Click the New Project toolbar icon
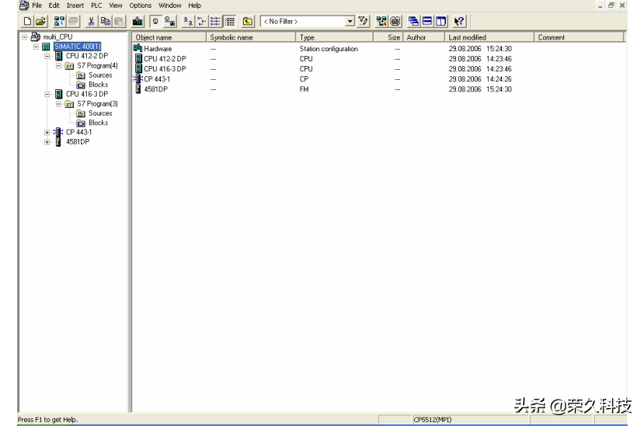 [x=27, y=22]
